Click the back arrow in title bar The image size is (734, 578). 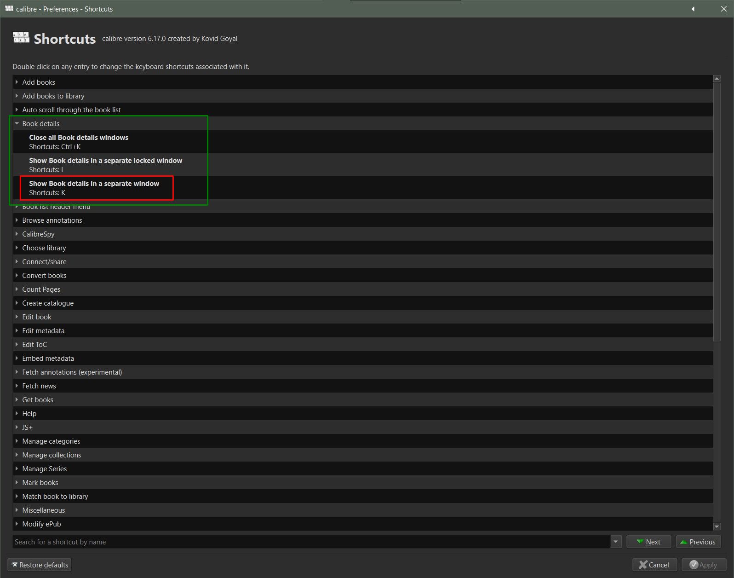[693, 9]
